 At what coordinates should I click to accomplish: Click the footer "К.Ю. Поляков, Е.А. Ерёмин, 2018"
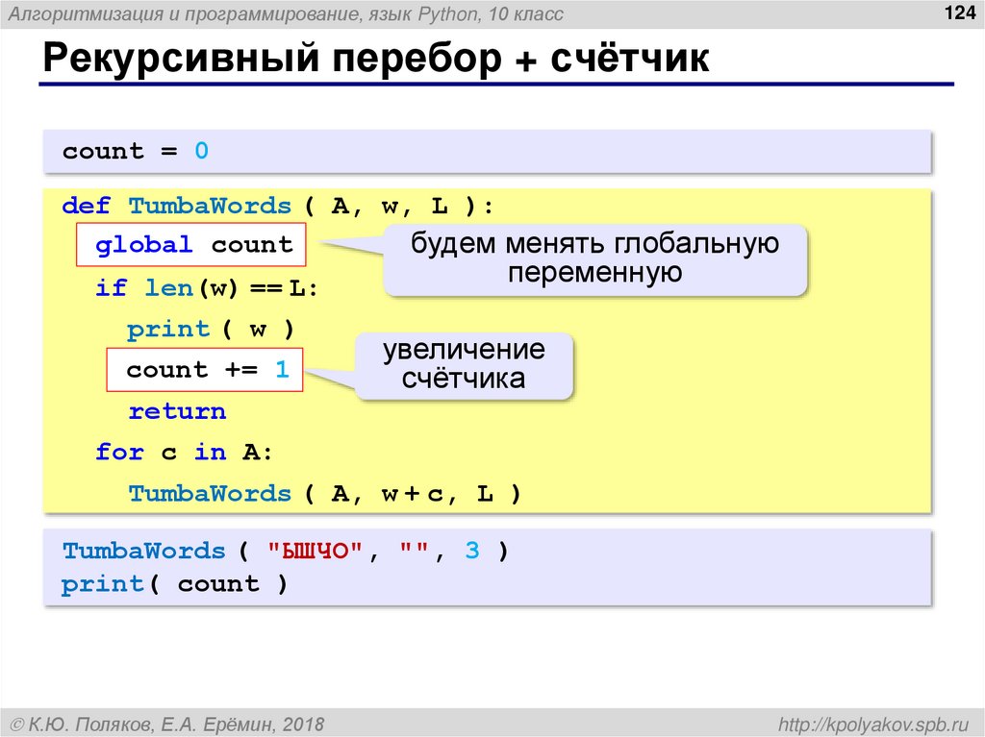tap(167, 725)
